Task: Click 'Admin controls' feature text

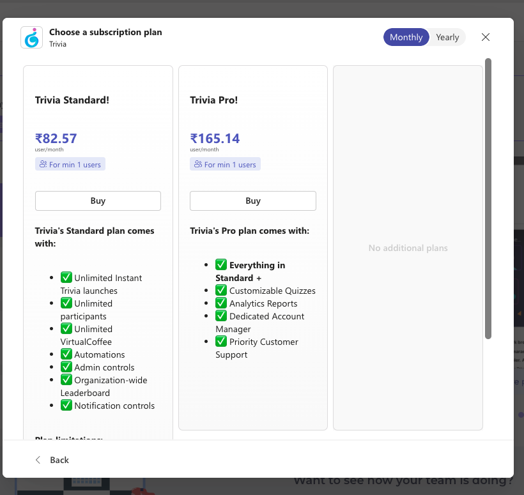Action: coord(104,367)
